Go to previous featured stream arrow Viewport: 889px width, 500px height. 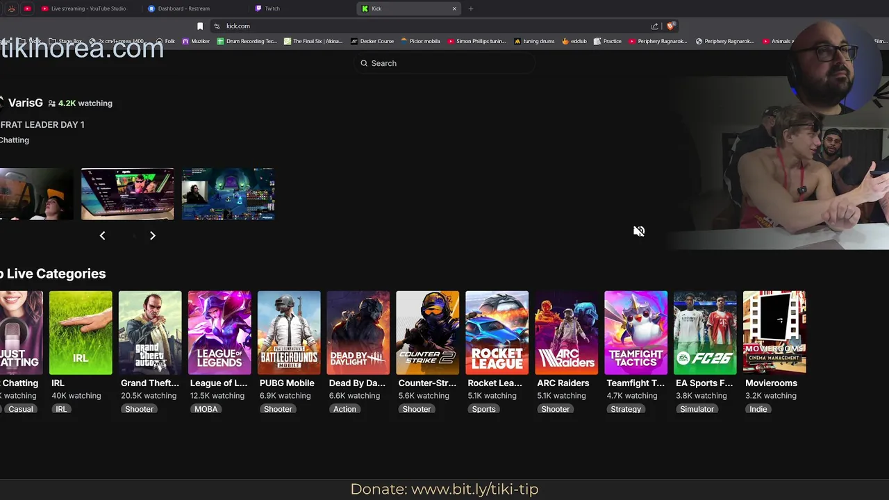[102, 235]
